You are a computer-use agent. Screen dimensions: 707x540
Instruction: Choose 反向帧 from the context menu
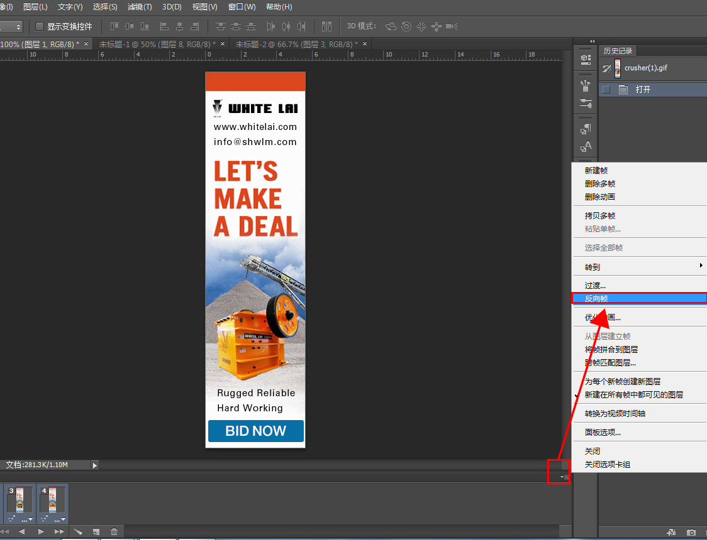pyautogui.click(x=596, y=299)
